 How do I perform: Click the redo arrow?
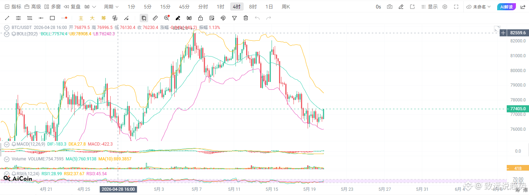(x=268, y=18)
